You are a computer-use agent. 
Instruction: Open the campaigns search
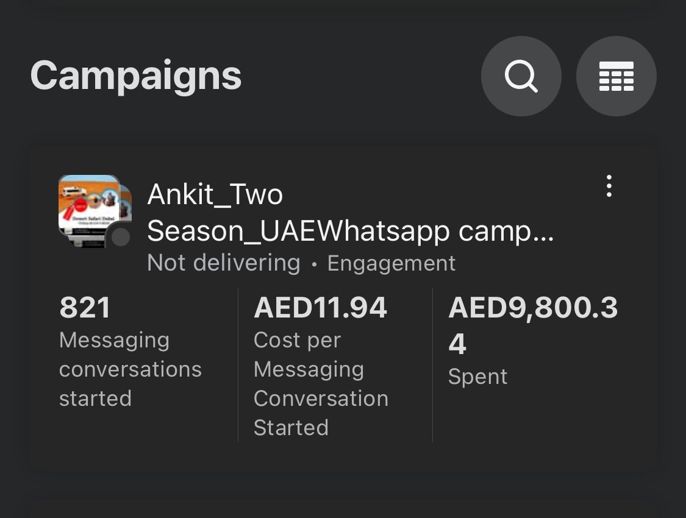[521, 77]
